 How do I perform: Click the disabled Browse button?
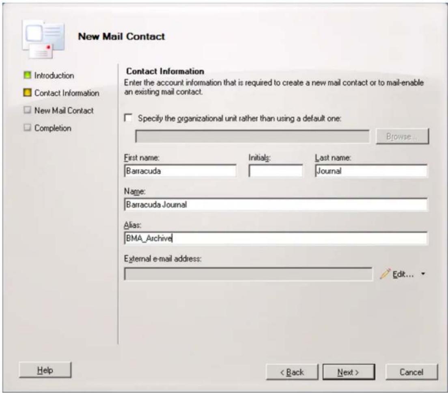pos(402,136)
